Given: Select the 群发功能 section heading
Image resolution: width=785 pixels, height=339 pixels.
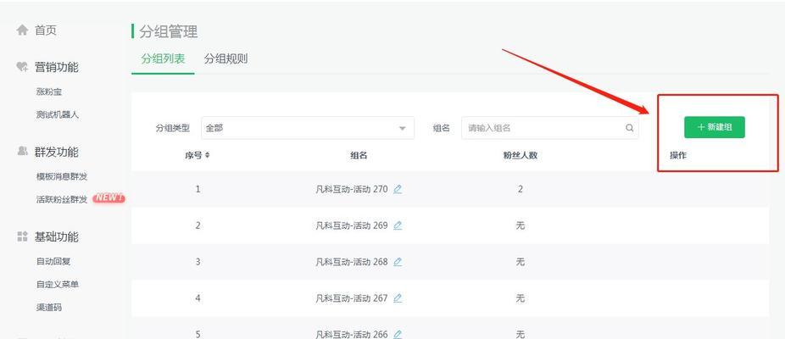Looking at the screenshot, I should click(56, 152).
